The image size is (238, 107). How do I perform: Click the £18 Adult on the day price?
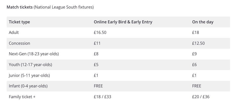pyautogui.click(x=196, y=32)
